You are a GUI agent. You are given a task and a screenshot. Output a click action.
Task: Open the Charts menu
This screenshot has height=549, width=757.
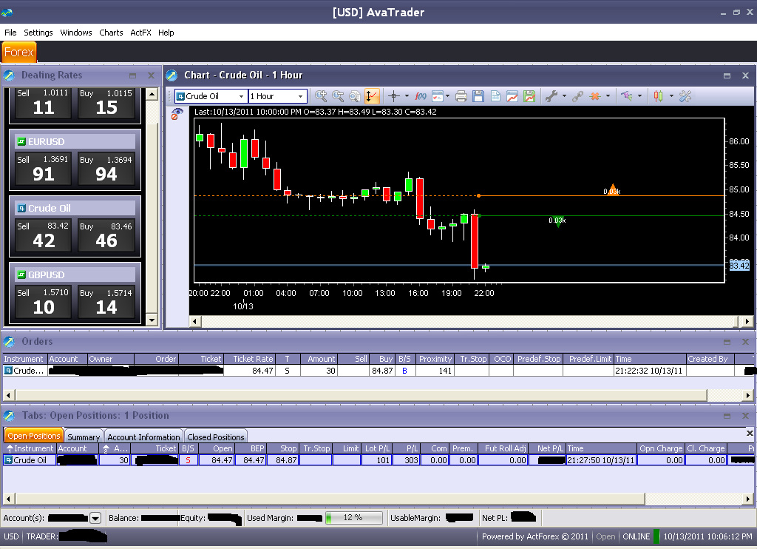pos(111,33)
